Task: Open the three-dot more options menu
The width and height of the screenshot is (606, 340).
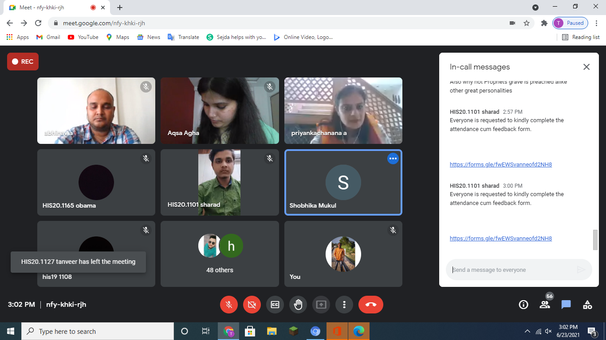Action: tap(344, 305)
